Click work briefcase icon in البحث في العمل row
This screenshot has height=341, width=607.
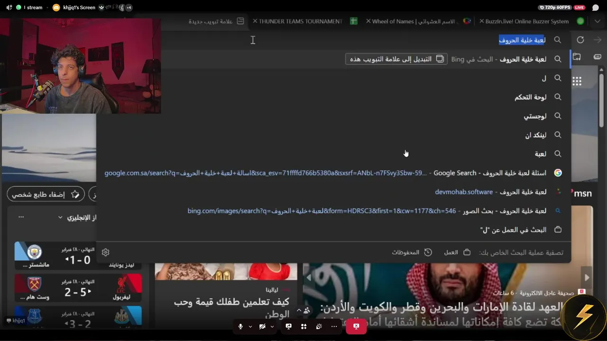558,230
